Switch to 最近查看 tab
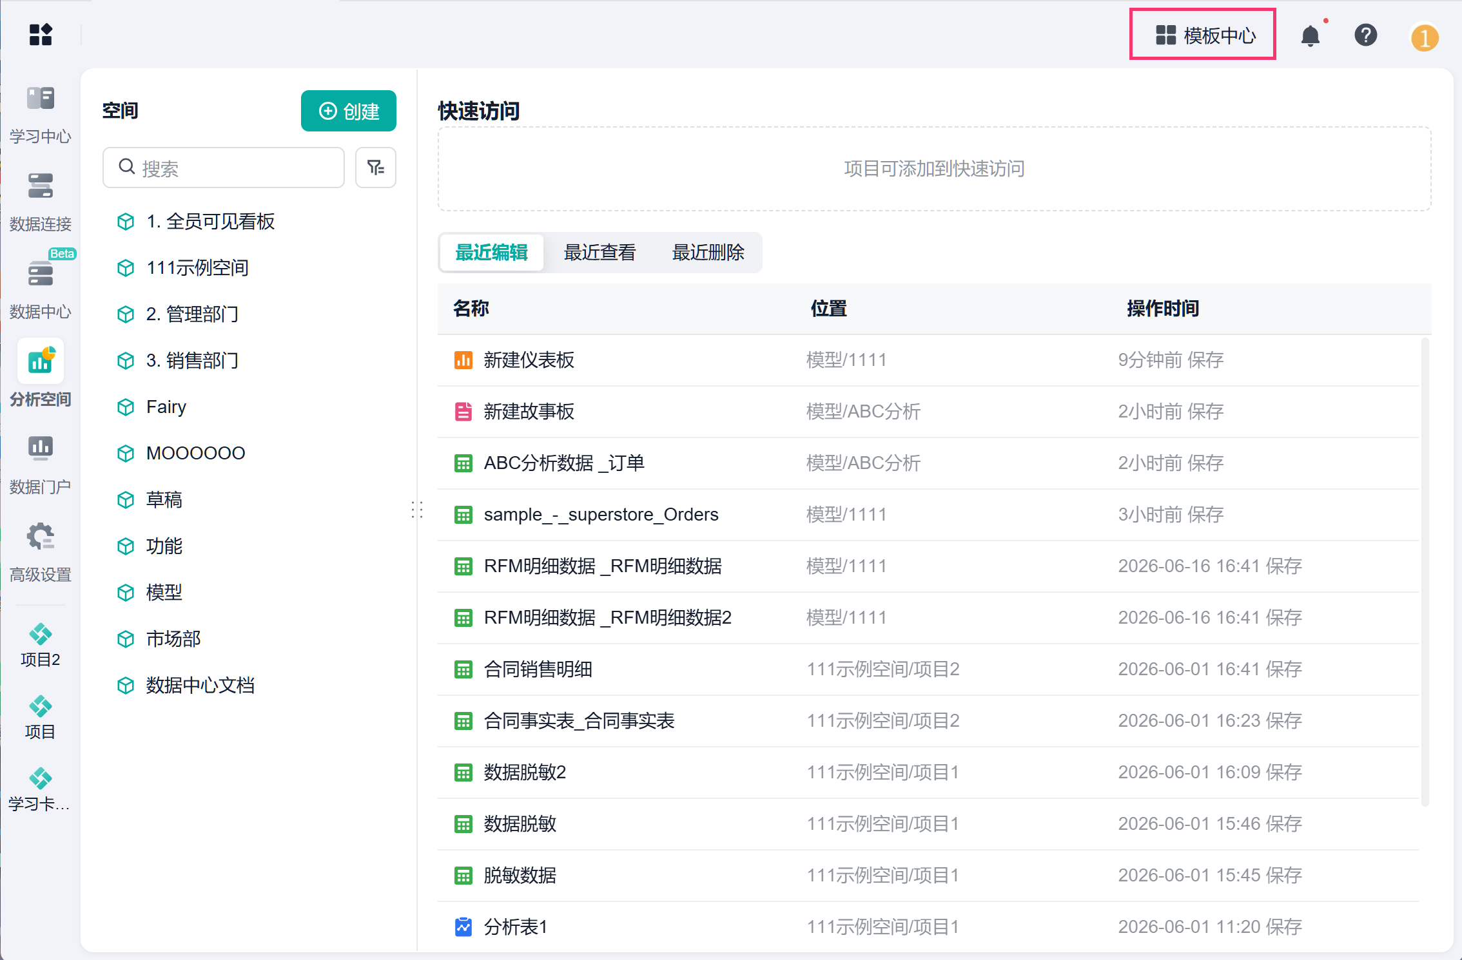Viewport: 1462px width, 960px height. pos(599,253)
